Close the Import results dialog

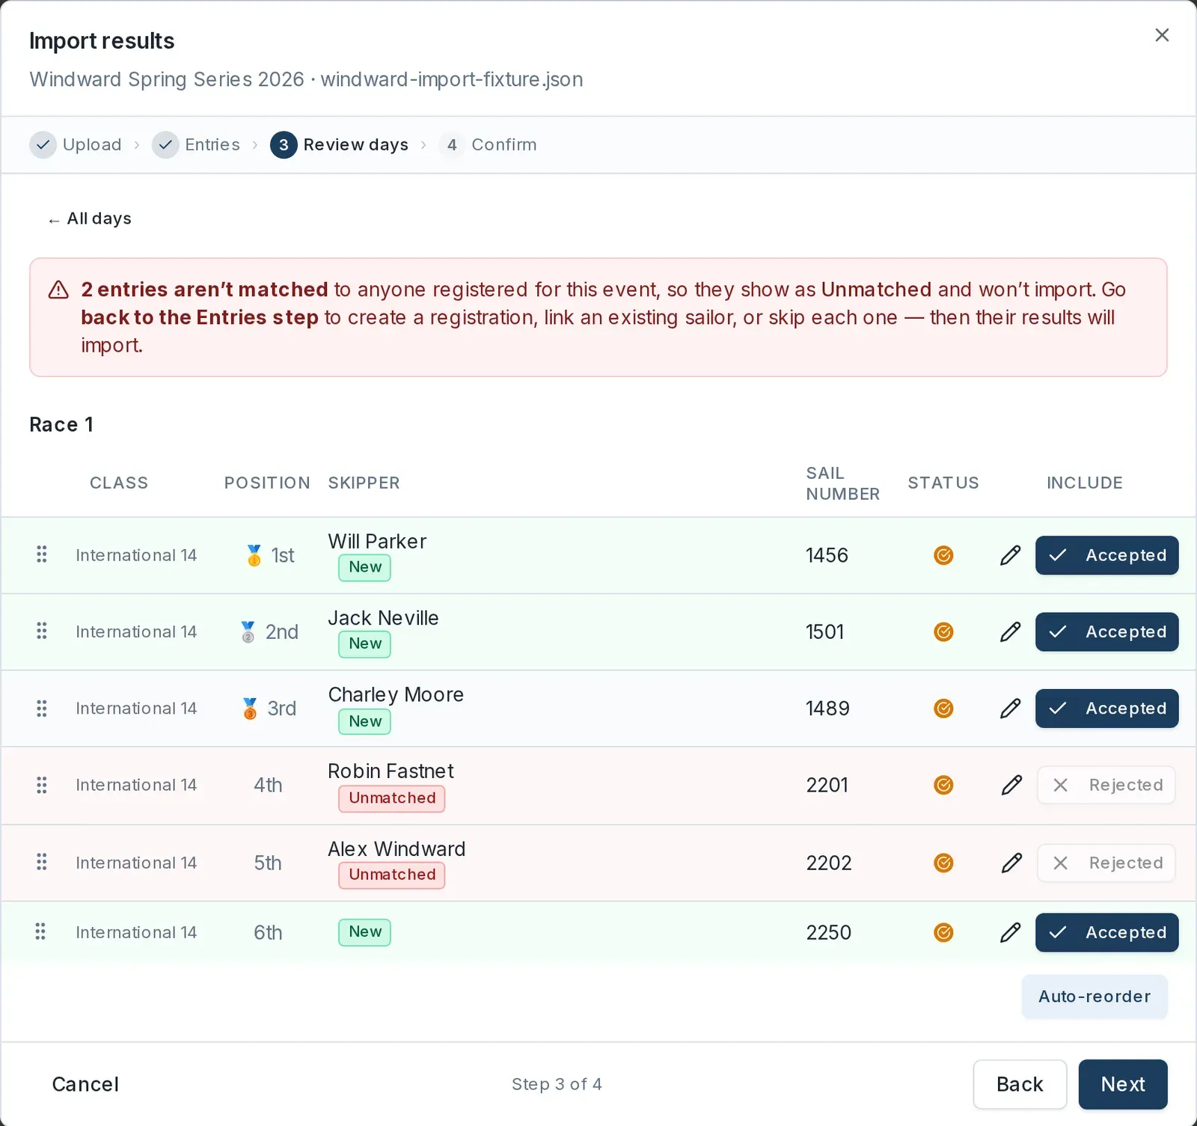pos(1162,35)
